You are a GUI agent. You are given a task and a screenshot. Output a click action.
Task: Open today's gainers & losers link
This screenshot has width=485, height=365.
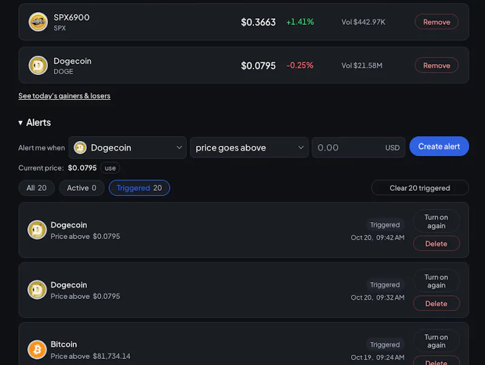[x=64, y=96]
